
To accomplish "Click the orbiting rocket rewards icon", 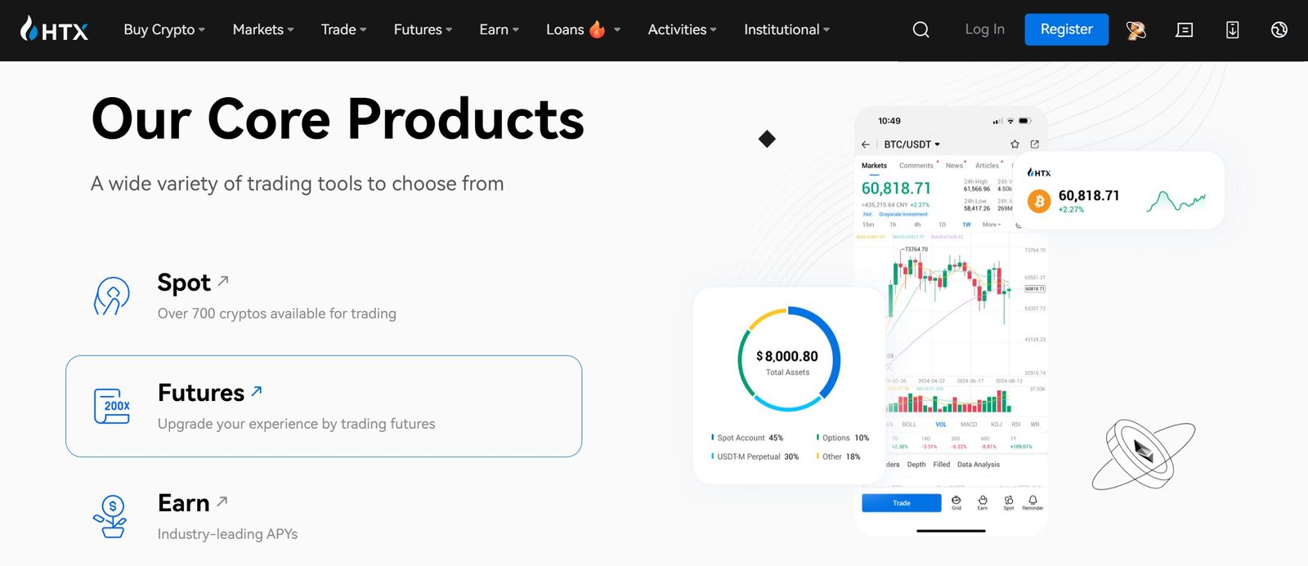I will click(x=1136, y=29).
